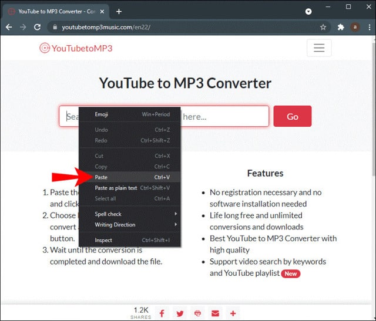Select Paste as plain text
This screenshot has height=321, width=376.
[130, 188]
